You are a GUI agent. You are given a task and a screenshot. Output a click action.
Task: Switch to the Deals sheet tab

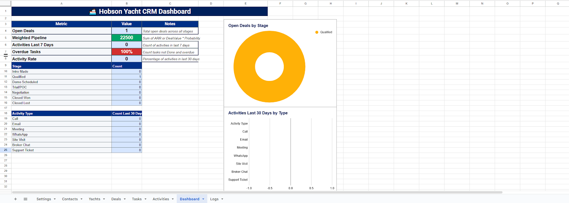pos(116,199)
